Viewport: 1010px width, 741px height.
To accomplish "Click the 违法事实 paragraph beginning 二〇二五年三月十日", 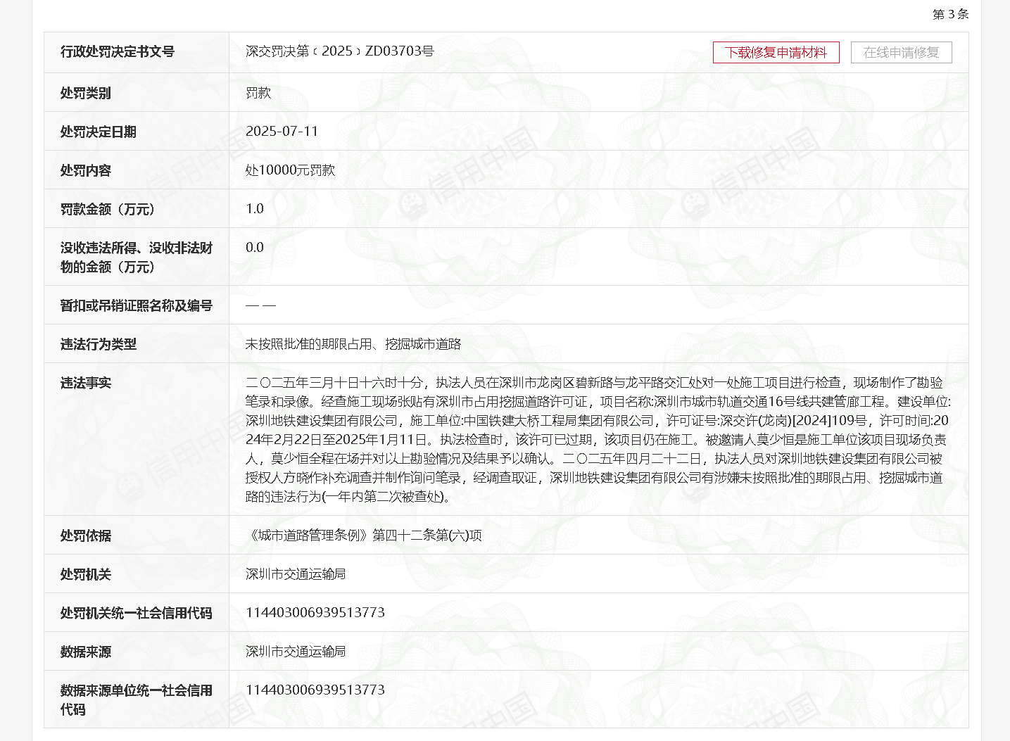I will 598,440.
